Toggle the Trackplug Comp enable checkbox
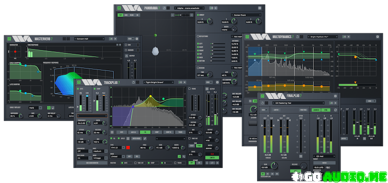This screenshot has width=388, height=183. coord(95,89)
